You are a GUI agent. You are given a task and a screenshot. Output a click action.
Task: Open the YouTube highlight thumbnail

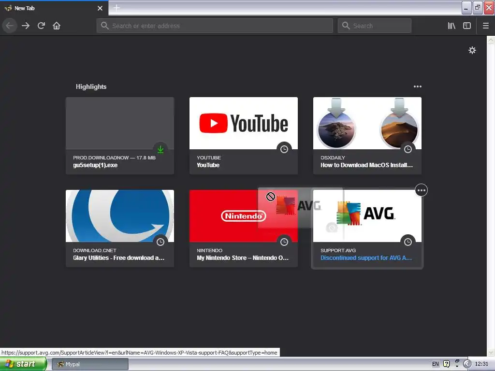coord(244,123)
